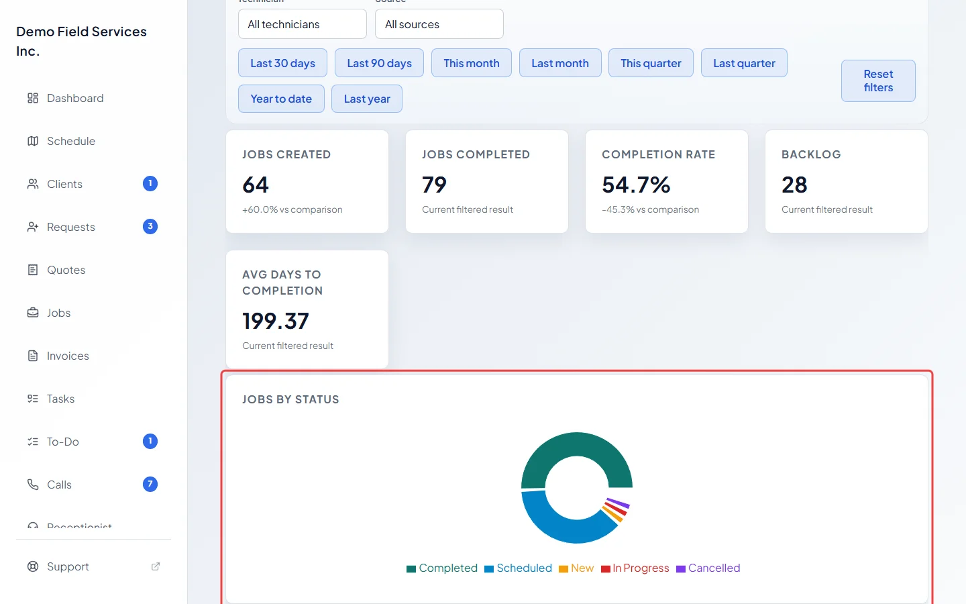Filter by Last 90 days
Viewport: 966px width, 604px height.
pos(379,63)
